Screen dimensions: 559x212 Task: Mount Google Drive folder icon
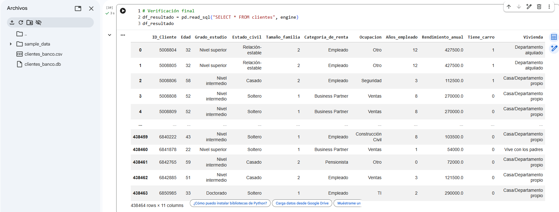coord(30,22)
